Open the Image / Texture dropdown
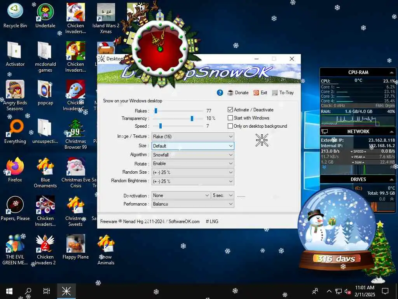 click(193, 137)
